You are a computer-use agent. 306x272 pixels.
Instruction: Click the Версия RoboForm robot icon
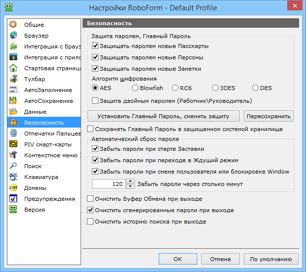tap(13, 210)
